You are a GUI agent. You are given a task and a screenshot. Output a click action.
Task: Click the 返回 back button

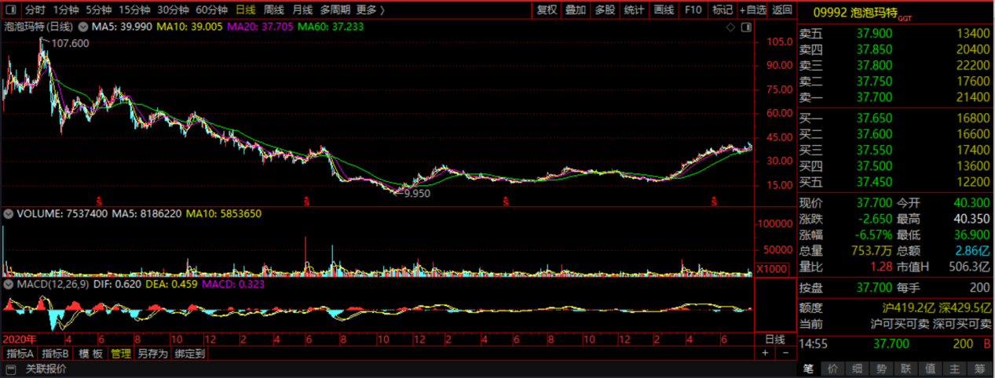click(781, 10)
